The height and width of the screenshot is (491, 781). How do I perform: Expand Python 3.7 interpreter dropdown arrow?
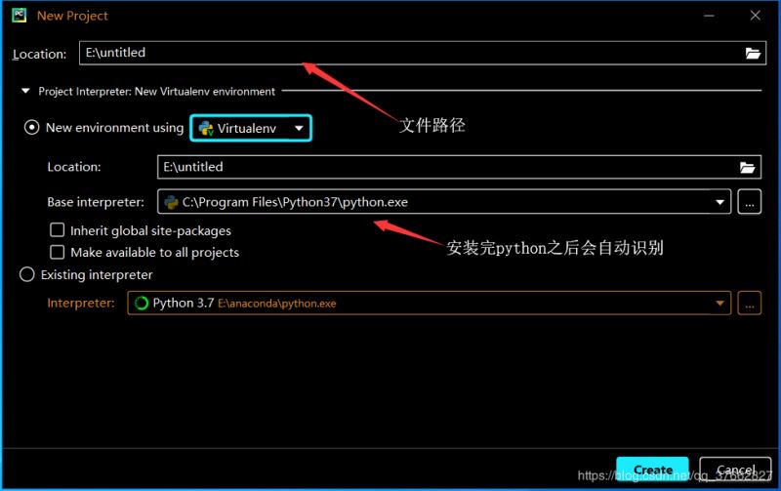[x=719, y=304]
